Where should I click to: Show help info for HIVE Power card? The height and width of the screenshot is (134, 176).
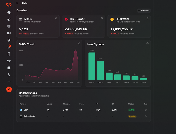coord(102,18)
